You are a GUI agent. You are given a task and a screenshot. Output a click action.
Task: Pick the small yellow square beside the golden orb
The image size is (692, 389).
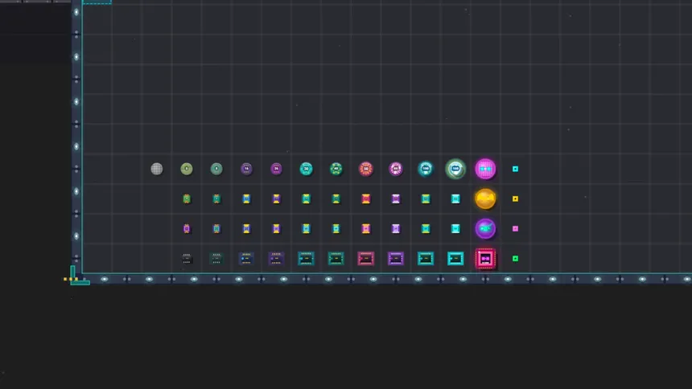pyautogui.click(x=515, y=199)
